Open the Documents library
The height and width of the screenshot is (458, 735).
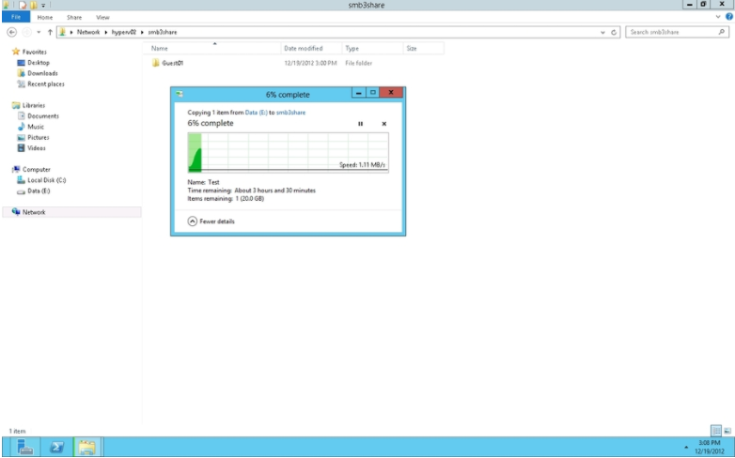click(38, 116)
